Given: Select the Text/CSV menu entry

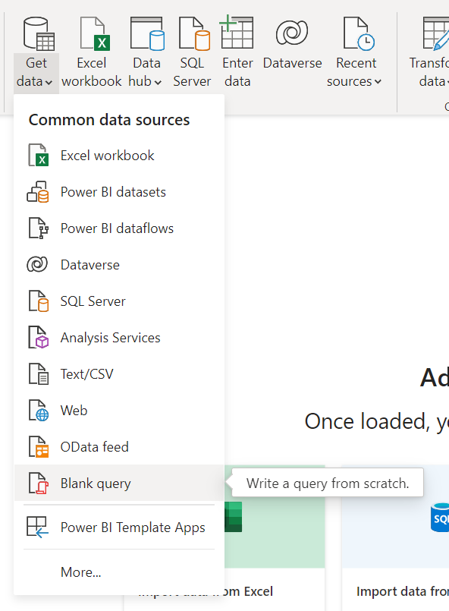Looking at the screenshot, I should point(119,374).
